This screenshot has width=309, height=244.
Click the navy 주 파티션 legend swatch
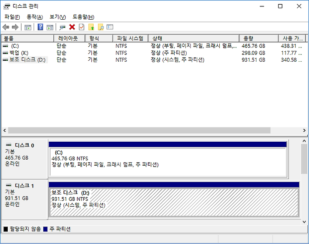click(x=45, y=229)
